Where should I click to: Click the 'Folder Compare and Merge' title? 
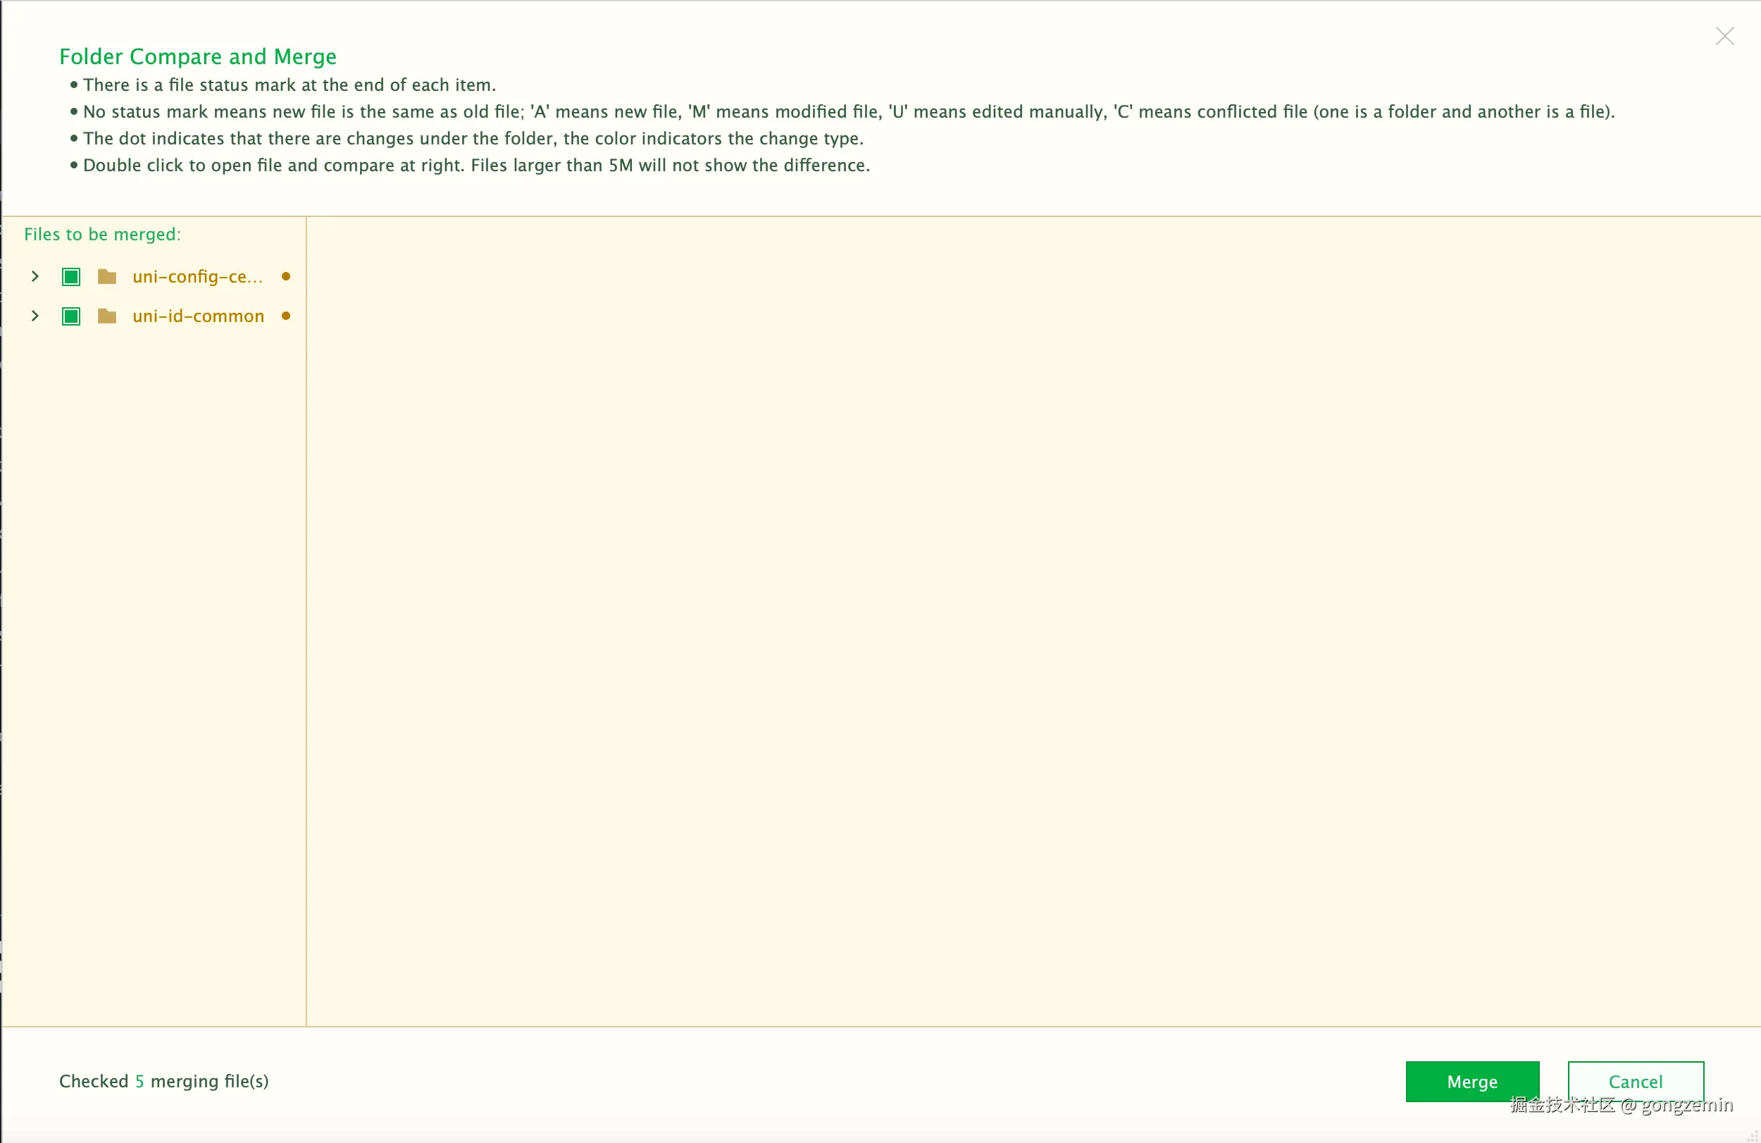(x=197, y=57)
